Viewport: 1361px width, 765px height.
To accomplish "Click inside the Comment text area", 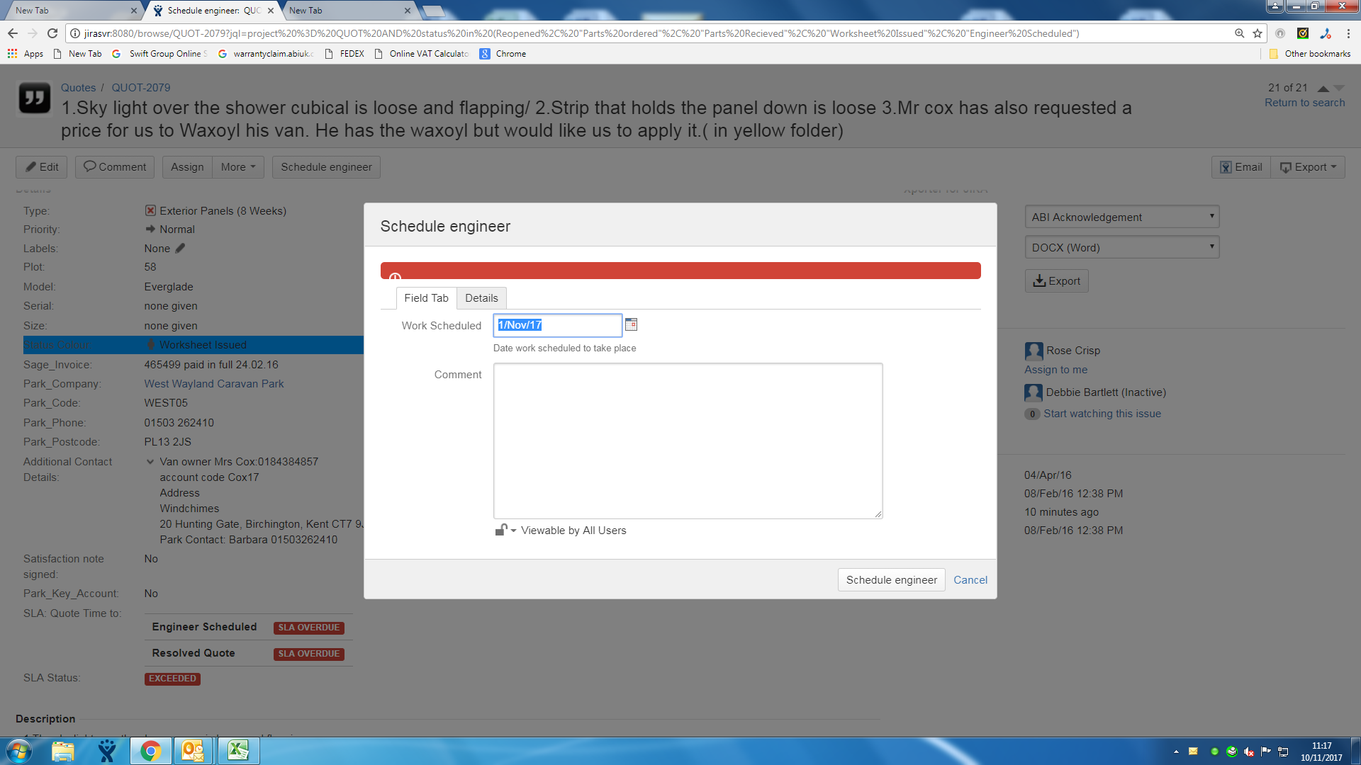I will [x=688, y=441].
